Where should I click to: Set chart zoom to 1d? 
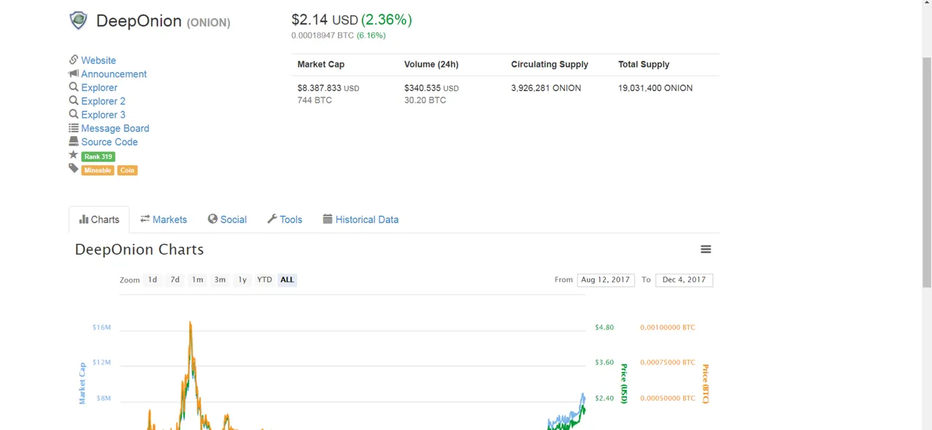pos(152,279)
